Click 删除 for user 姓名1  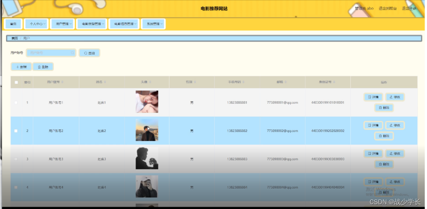pyautogui.click(x=384, y=108)
